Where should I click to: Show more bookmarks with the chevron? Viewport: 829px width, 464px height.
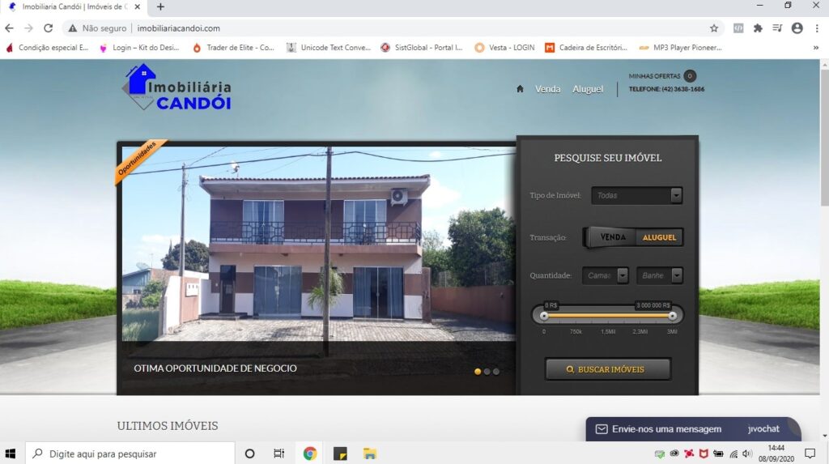[816, 48]
